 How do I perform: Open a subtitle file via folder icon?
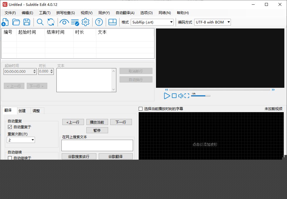[x=16, y=22]
